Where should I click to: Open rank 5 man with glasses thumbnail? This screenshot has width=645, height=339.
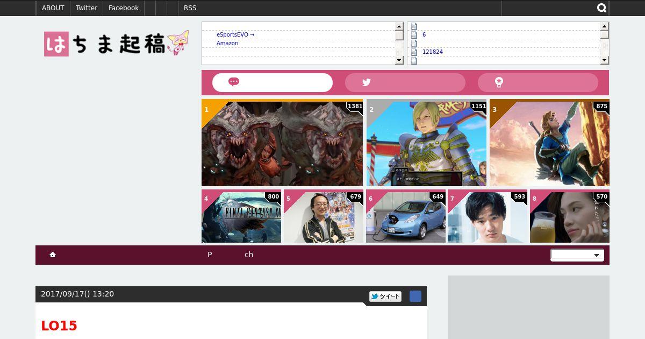324,216
